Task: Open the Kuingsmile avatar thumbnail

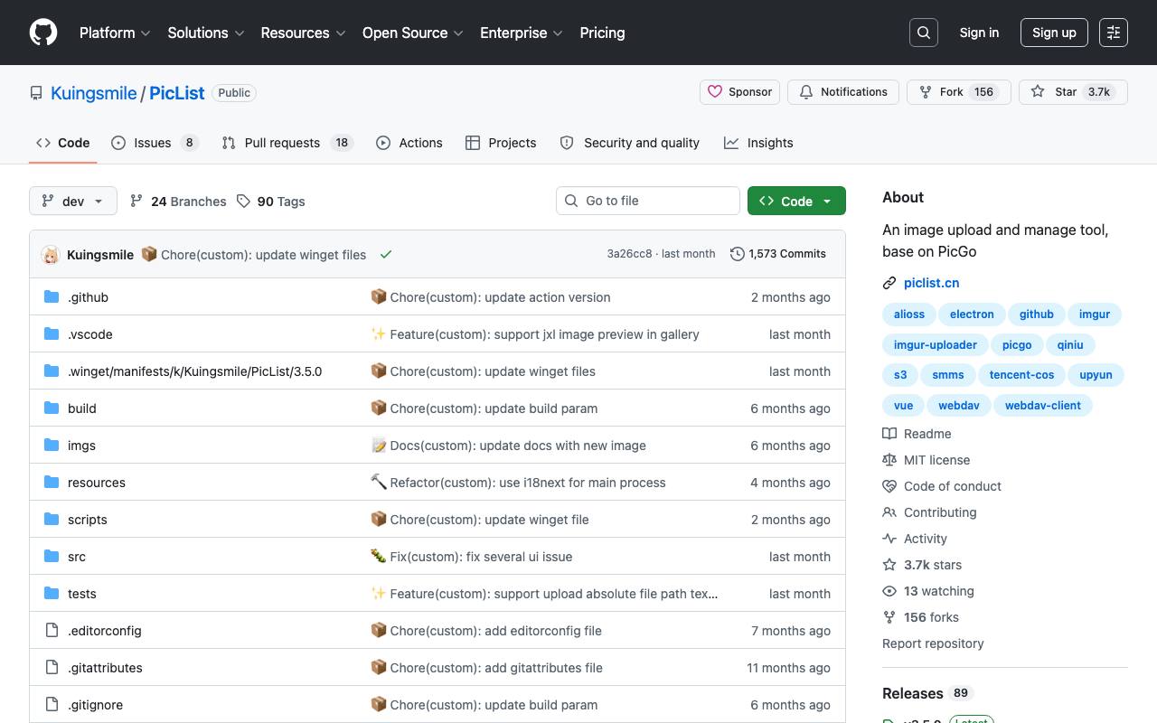Action: [x=51, y=254]
